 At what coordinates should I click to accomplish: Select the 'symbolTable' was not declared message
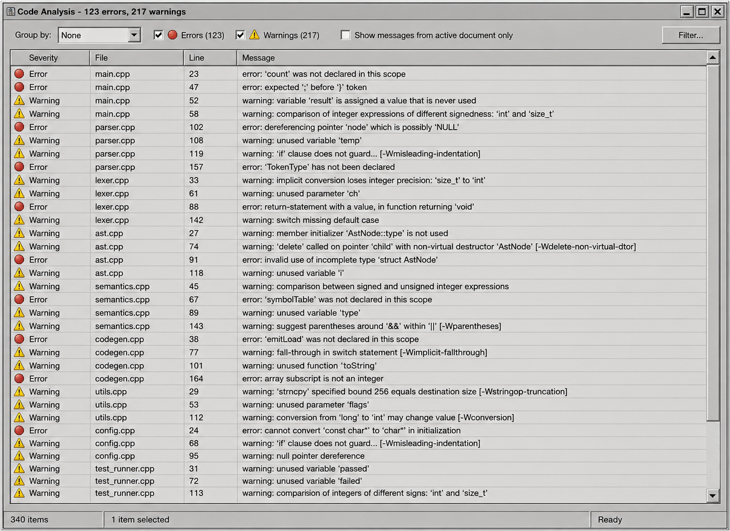337,300
